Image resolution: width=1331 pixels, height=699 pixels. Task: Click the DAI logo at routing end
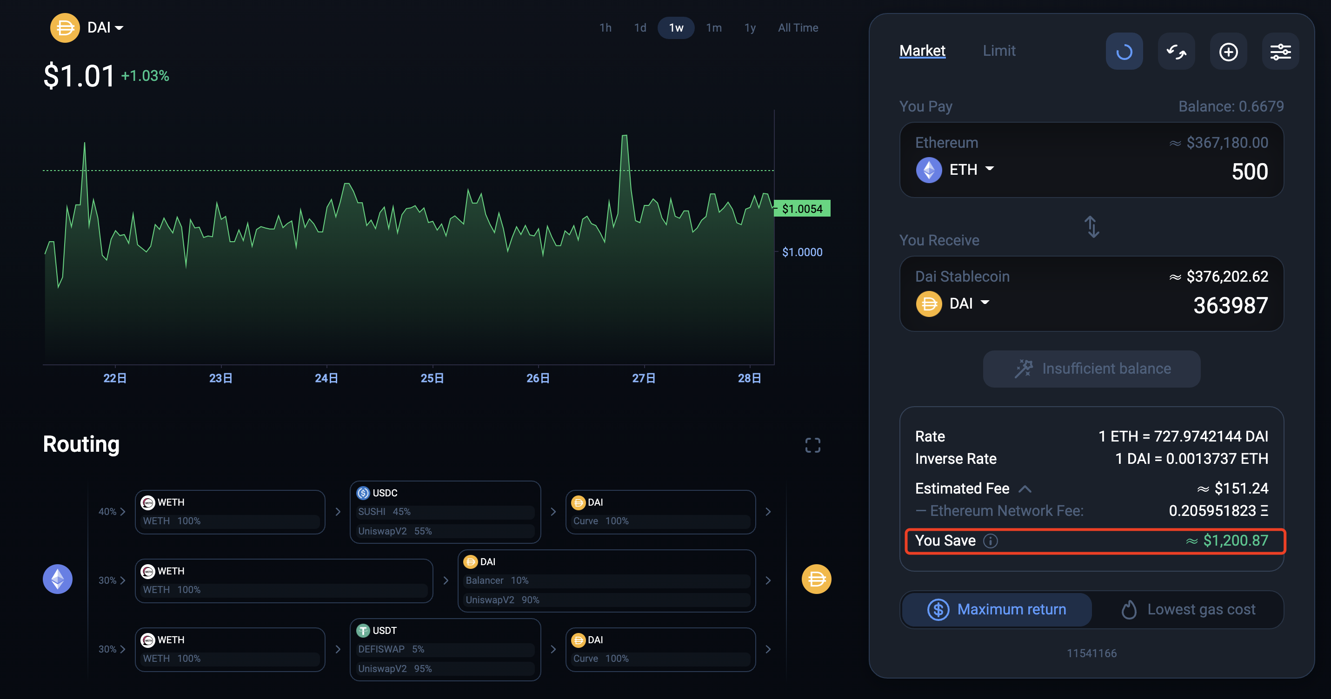[x=816, y=579]
